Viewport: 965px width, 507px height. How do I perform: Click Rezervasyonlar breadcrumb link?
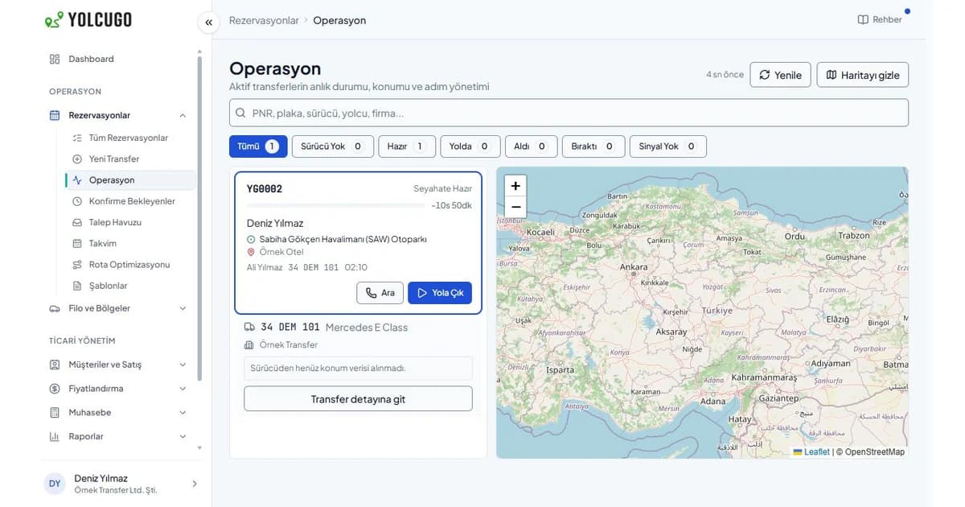[x=264, y=20]
